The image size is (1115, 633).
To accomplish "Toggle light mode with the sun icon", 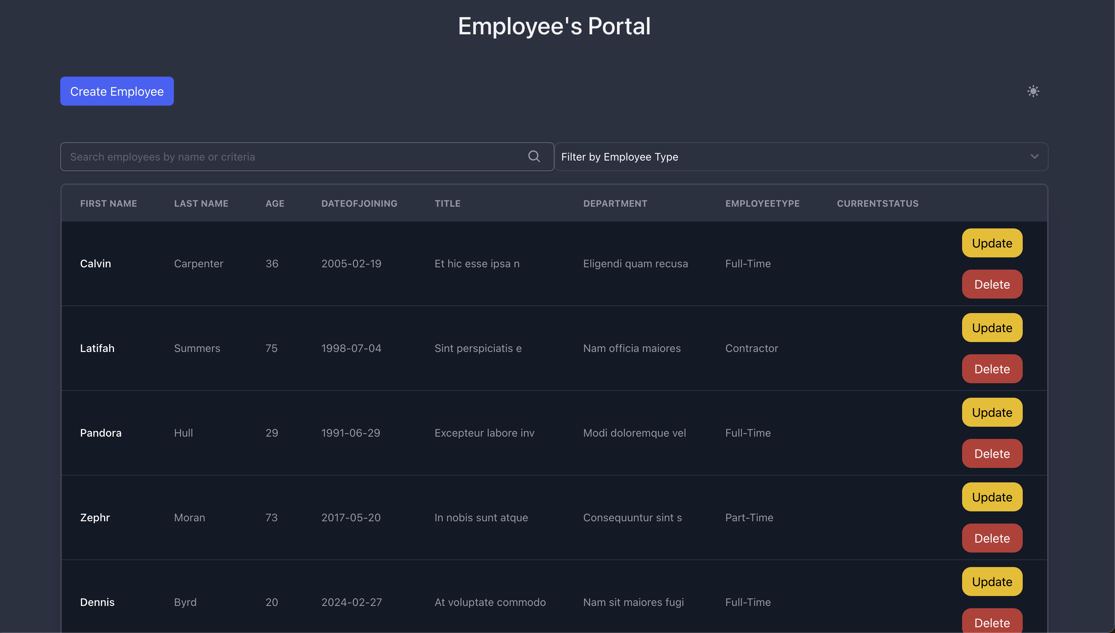I will pyautogui.click(x=1033, y=91).
